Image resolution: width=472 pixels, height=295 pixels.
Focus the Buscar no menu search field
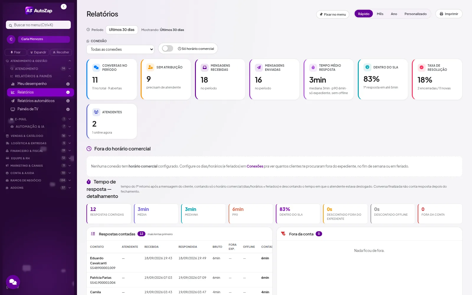click(38, 25)
